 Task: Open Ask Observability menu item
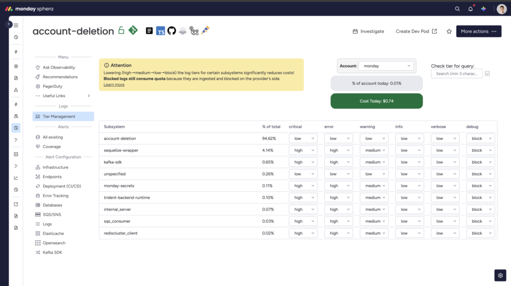(x=59, y=67)
